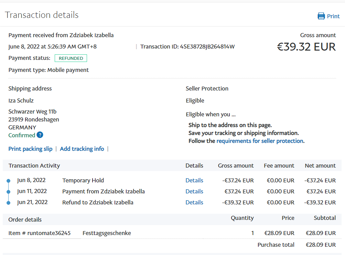The width and height of the screenshot is (345, 255).
Task: Select the Jun 11 payment timeline dot
Action: (9, 192)
